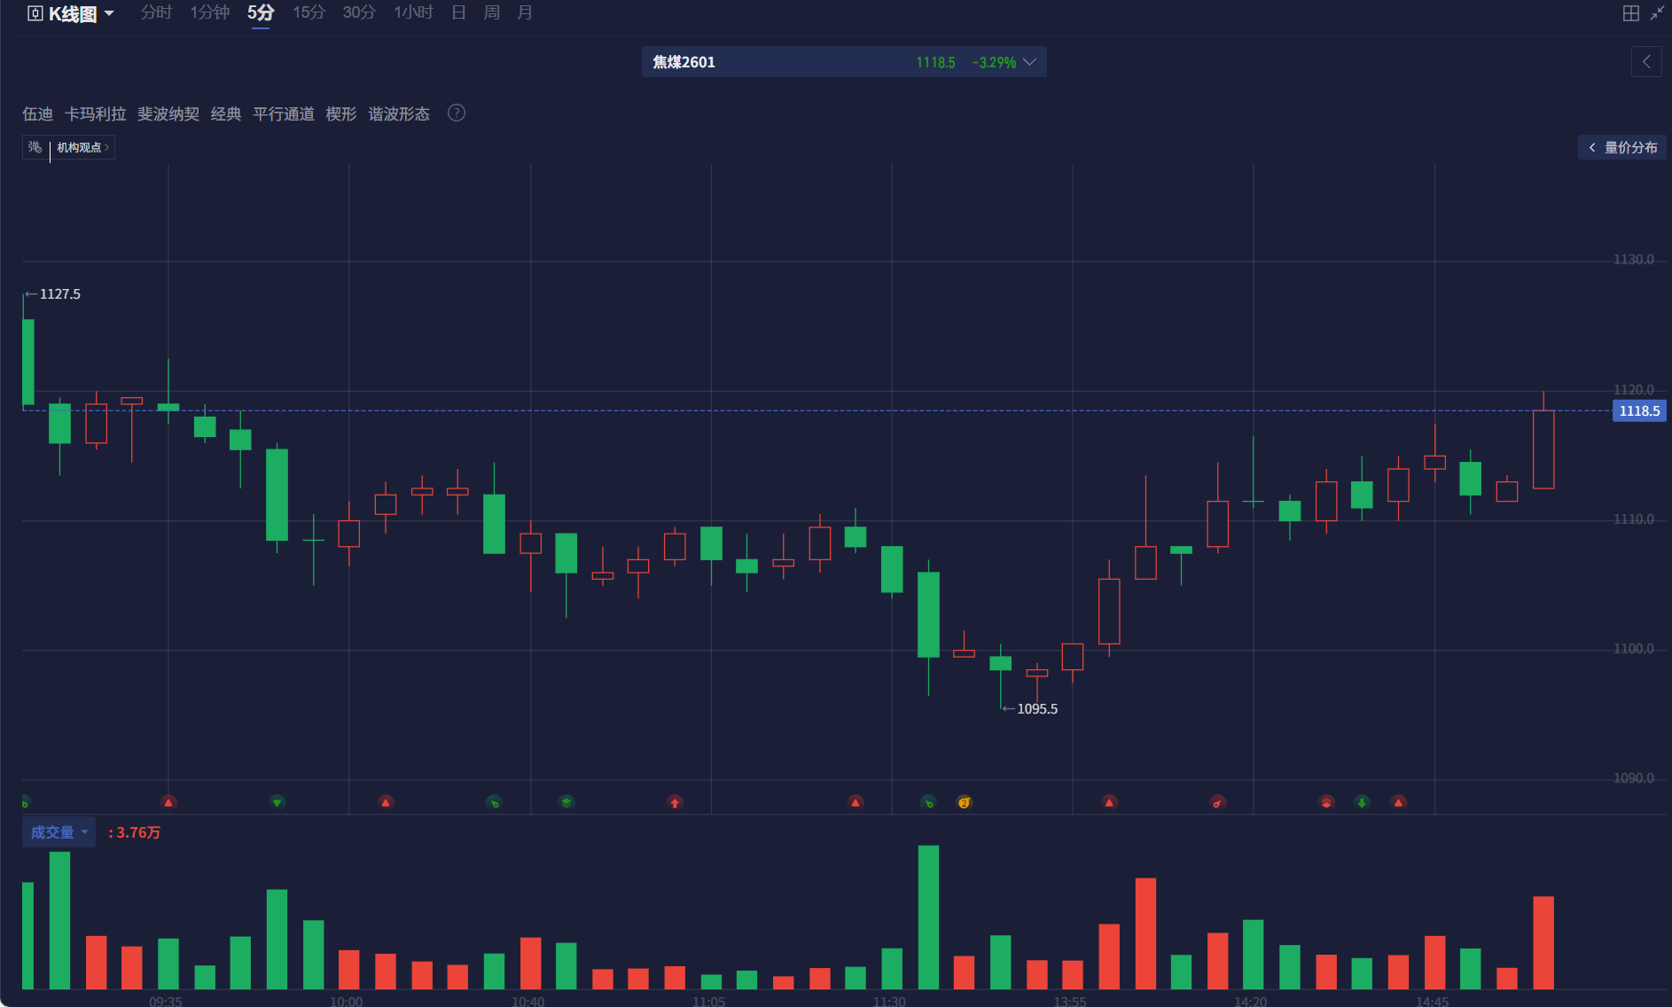Image resolution: width=1672 pixels, height=1007 pixels.
Task: Click the large green candle dropping to 1100
Action: coord(928,614)
